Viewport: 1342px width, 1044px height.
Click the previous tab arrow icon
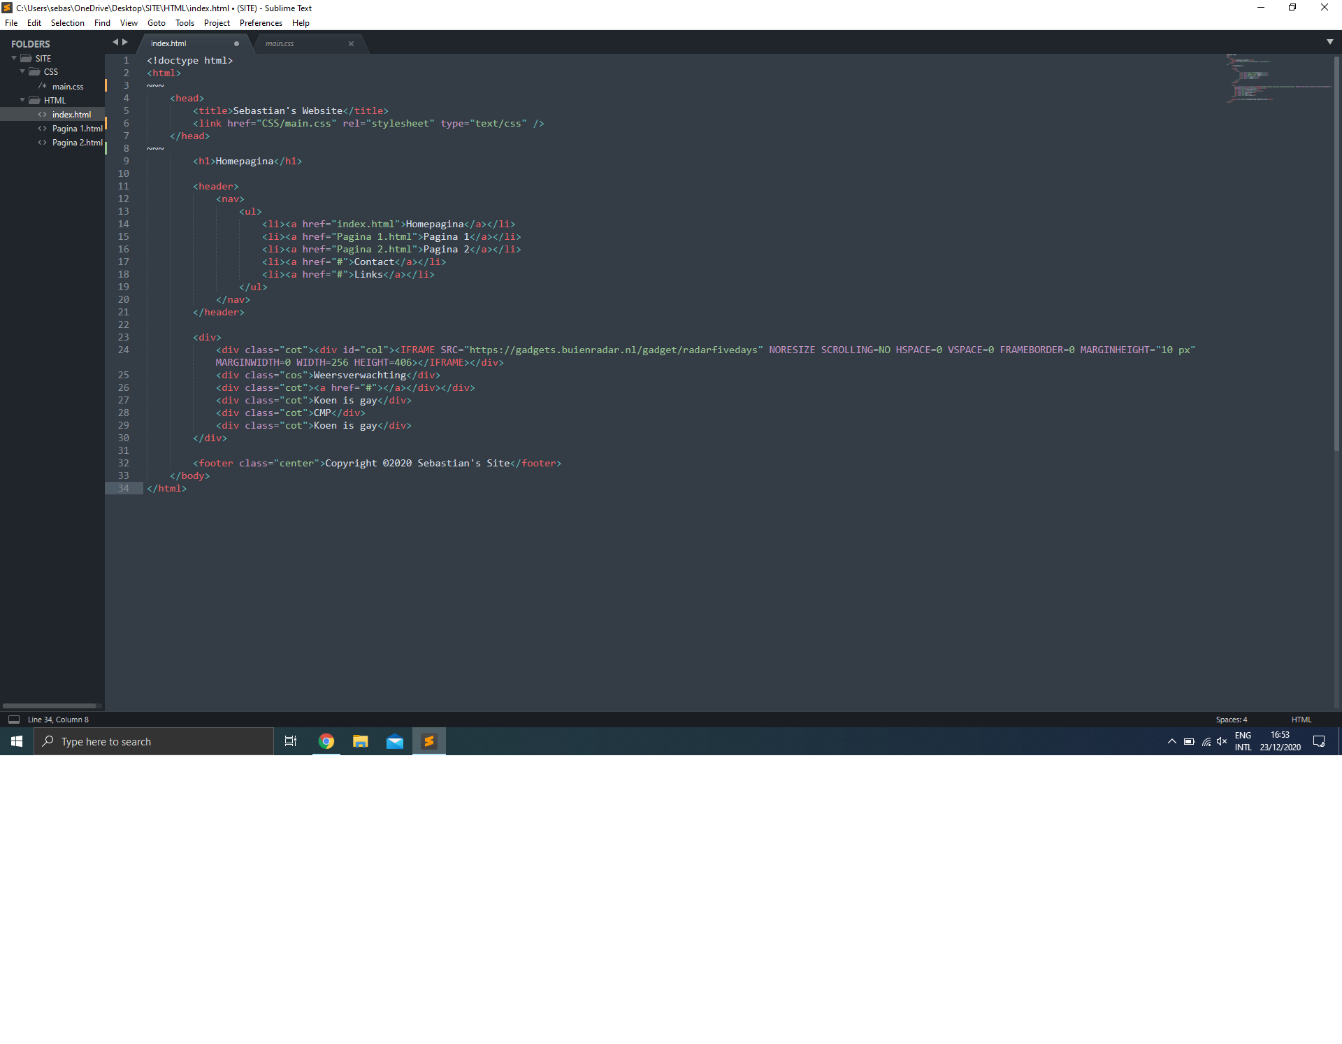point(115,42)
